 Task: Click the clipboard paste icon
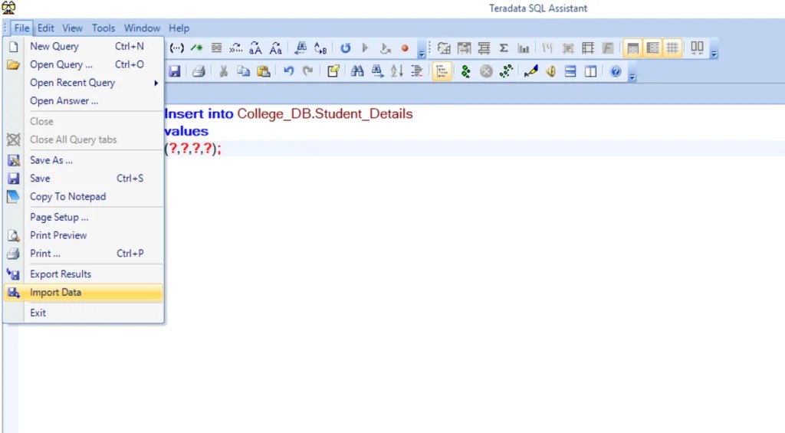pos(264,71)
